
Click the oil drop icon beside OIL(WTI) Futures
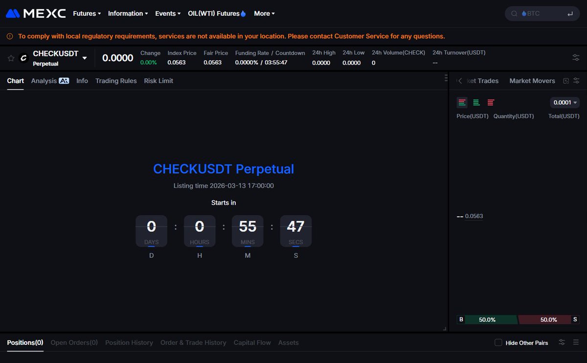243,14
